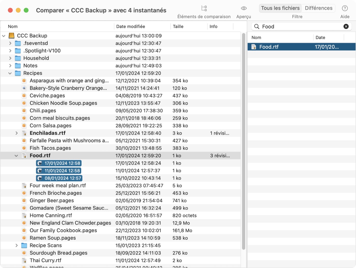Click the magnifying glass search icon

click(257, 26)
